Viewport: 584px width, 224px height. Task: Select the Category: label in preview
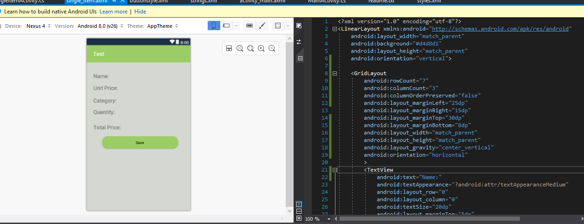pyautogui.click(x=105, y=101)
